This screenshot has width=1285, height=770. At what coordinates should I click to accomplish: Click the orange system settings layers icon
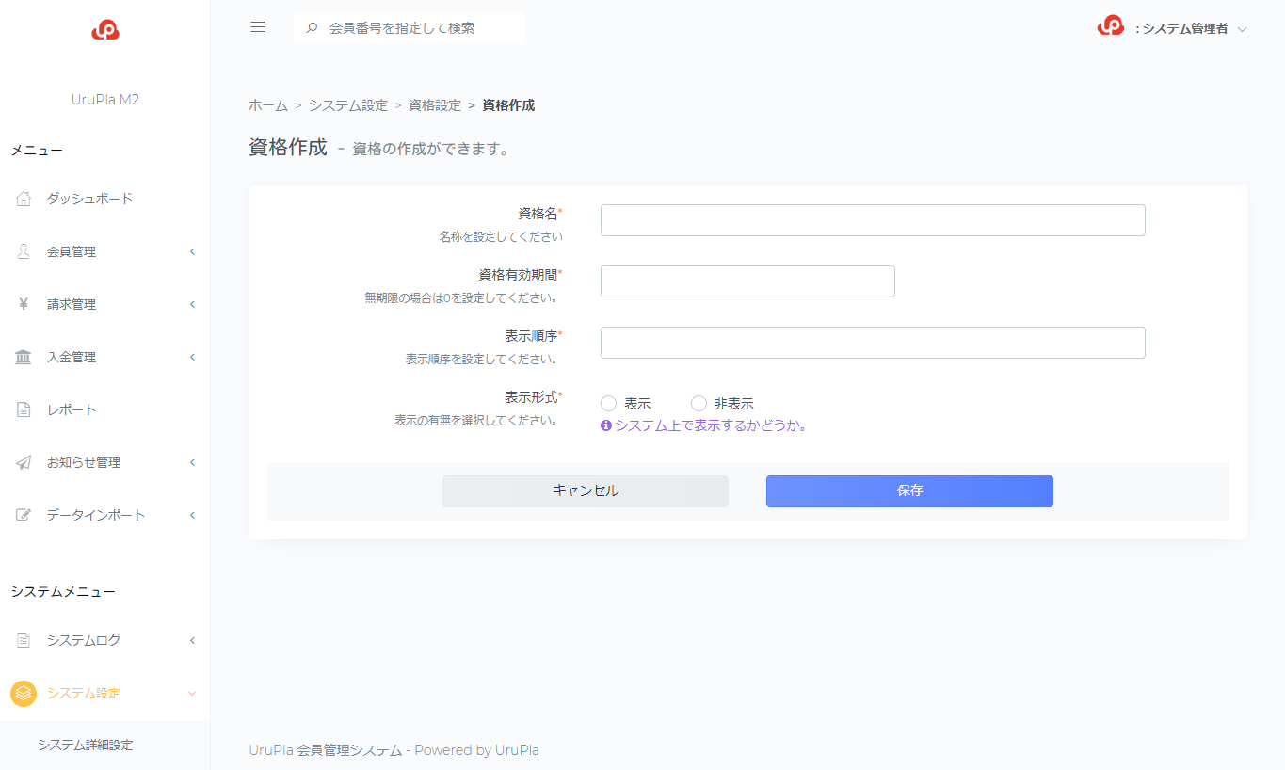(x=24, y=694)
